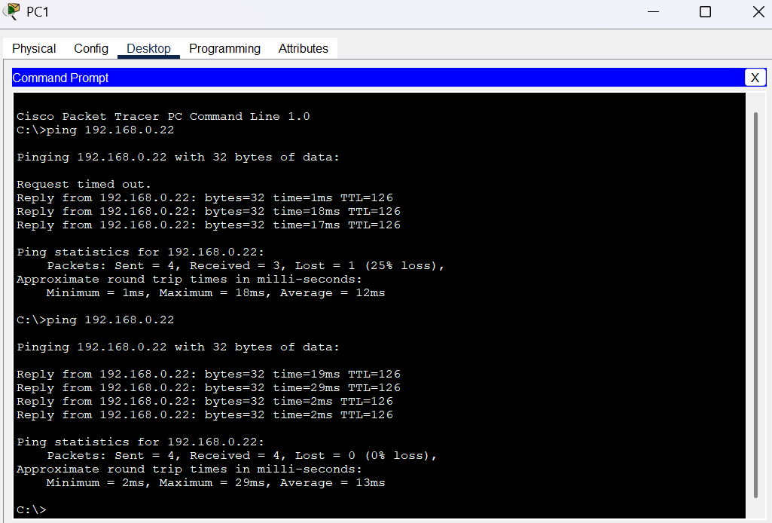Click the 'Average = 13ms' statistics line

coord(215,482)
